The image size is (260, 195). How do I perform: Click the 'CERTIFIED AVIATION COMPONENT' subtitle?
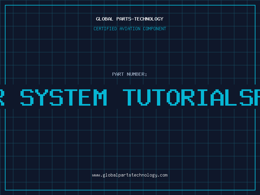coord(130,29)
